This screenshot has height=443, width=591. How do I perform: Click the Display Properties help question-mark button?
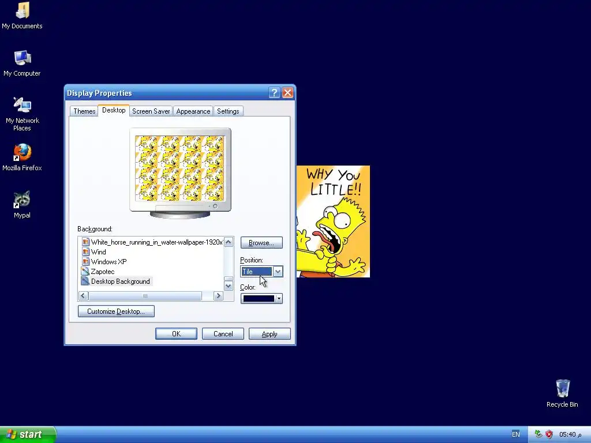[274, 93]
